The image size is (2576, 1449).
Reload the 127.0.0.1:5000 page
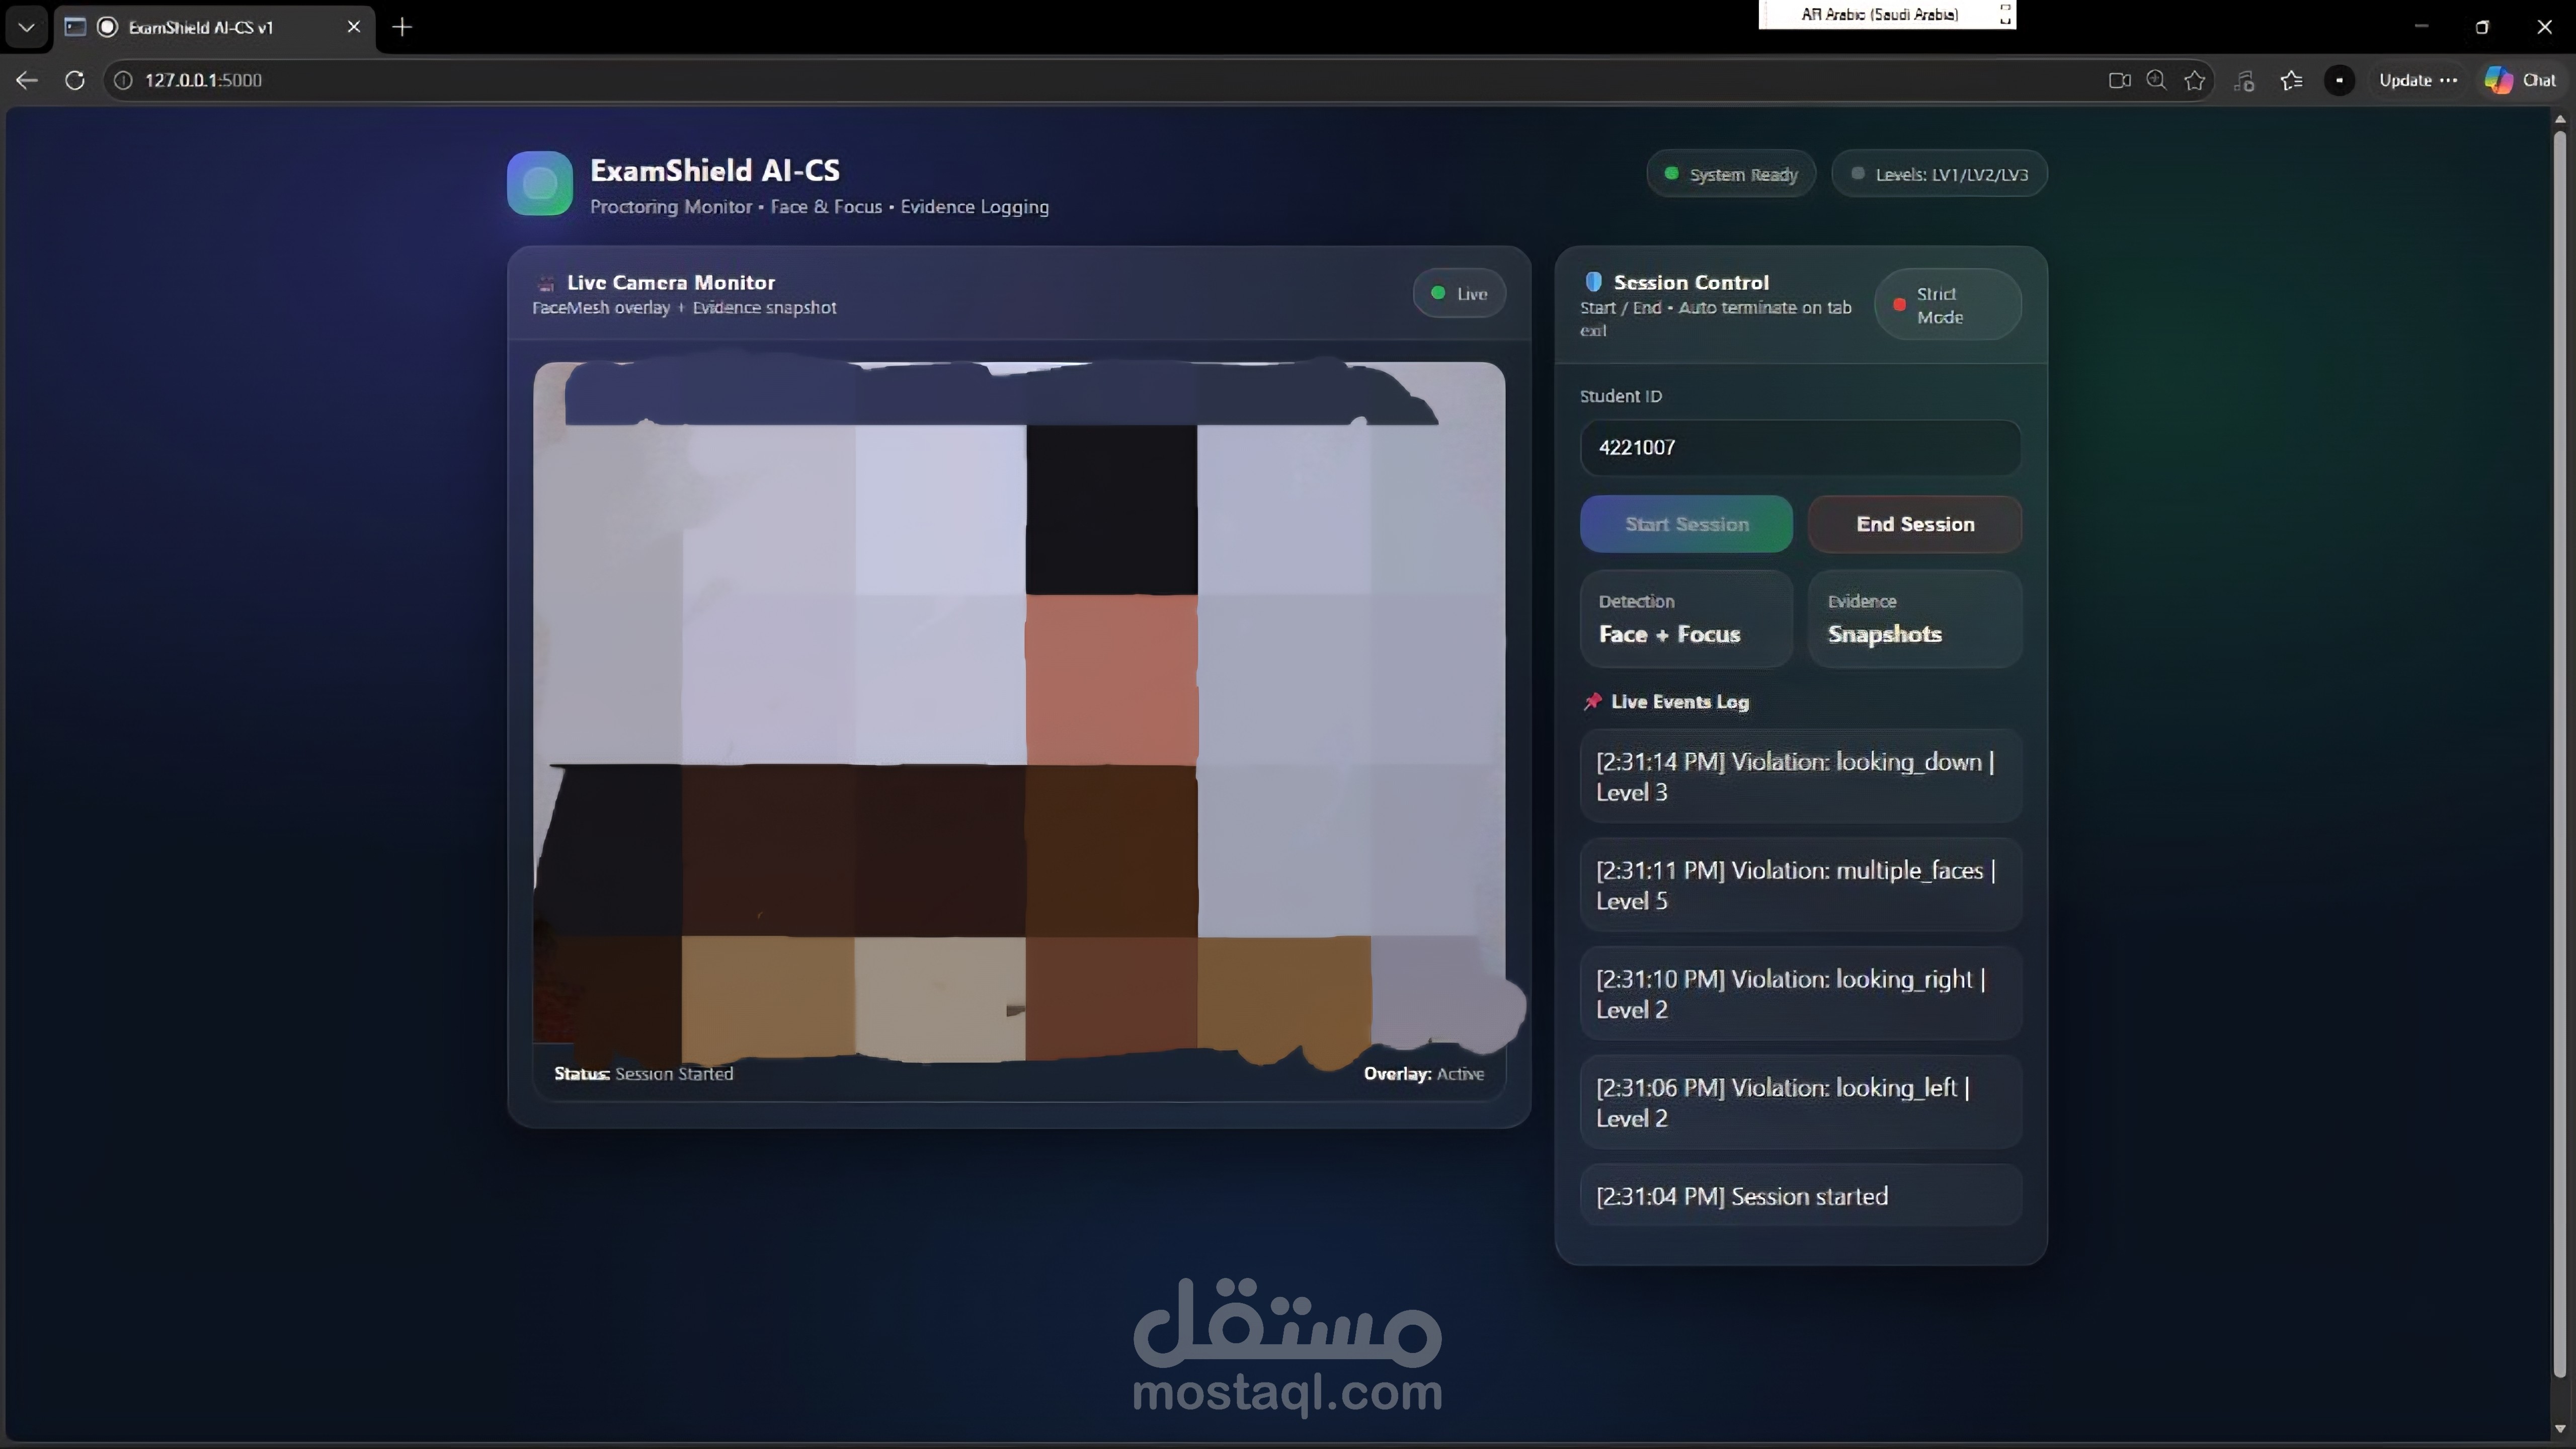[x=75, y=80]
